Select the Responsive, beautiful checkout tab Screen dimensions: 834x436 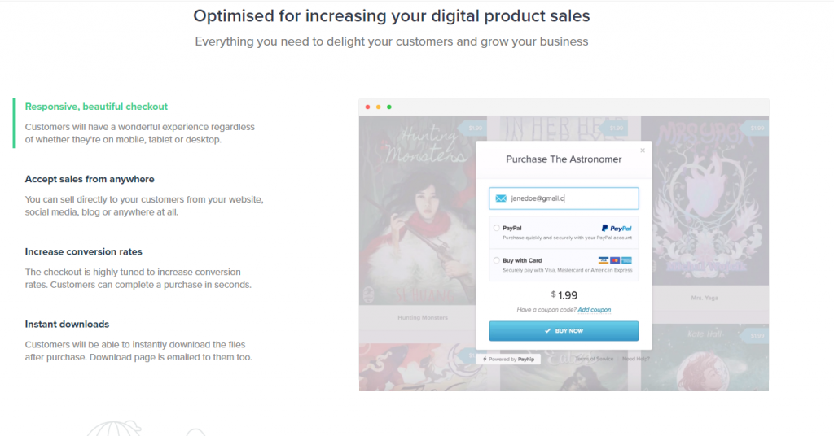click(x=96, y=107)
